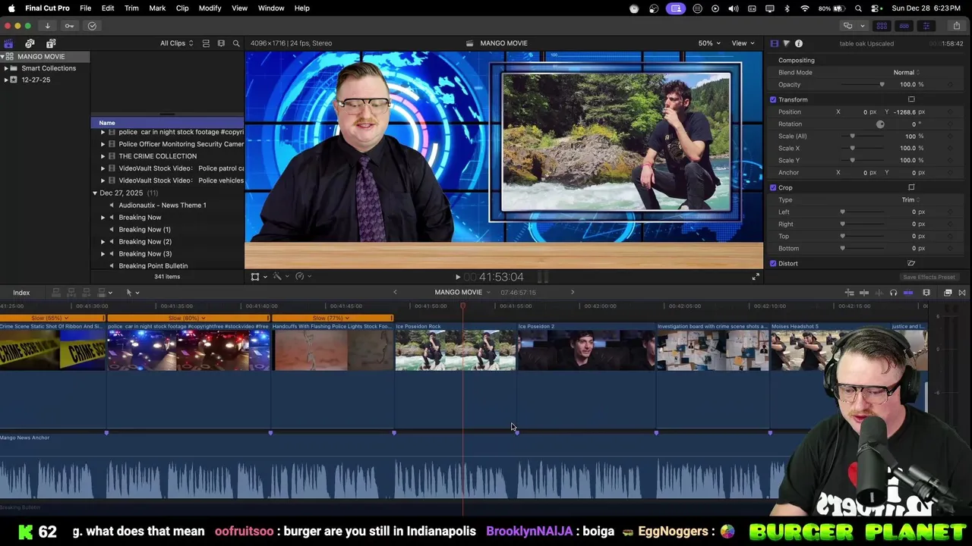Toggle Transform onscreen controls square icon
Image resolution: width=972 pixels, height=546 pixels.
pyautogui.click(x=911, y=99)
